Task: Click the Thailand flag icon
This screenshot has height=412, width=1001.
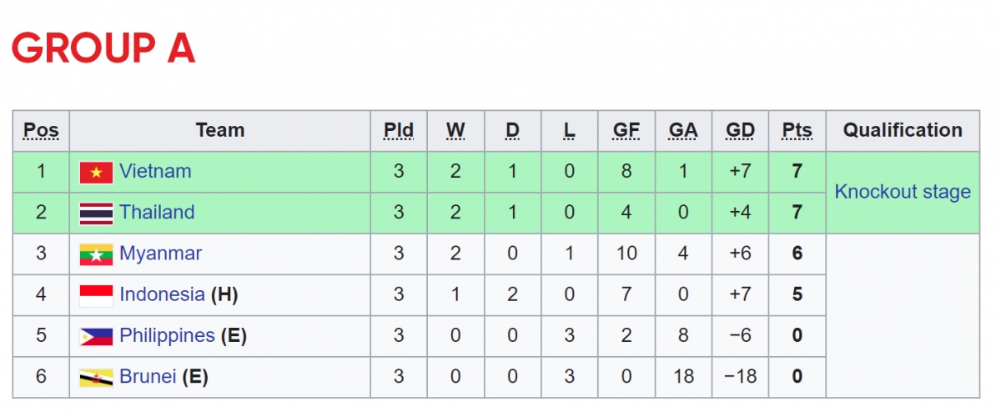Action: pos(96,214)
